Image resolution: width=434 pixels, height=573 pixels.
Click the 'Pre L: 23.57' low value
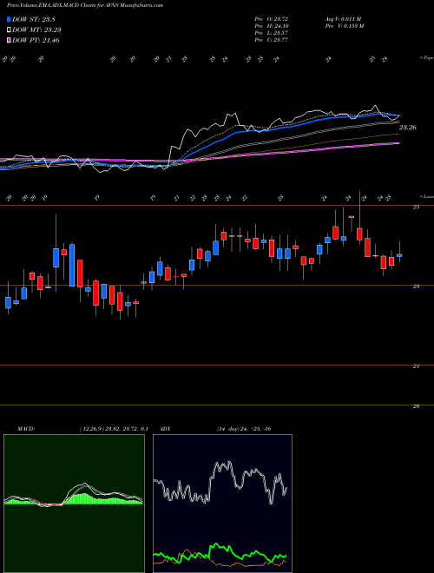click(272, 33)
